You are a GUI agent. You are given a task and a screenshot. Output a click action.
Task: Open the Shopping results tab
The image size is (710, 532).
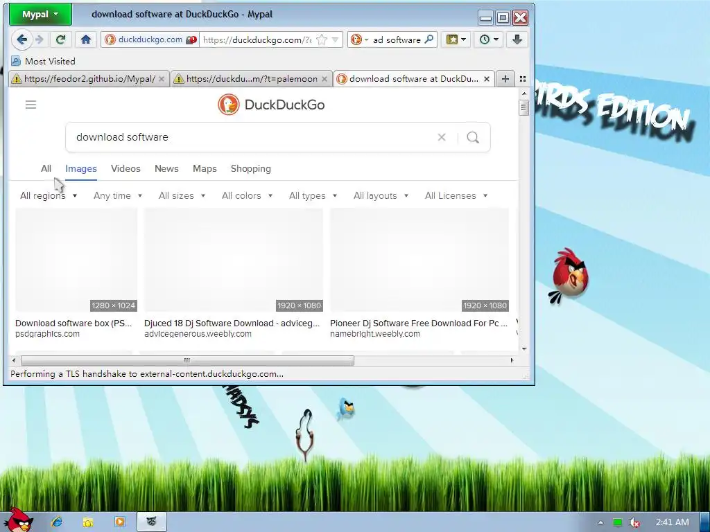(x=251, y=169)
